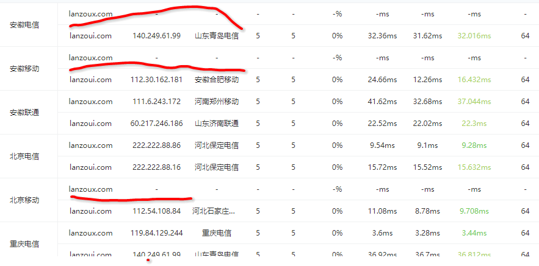Click location 安徽合肥移动
The width and height of the screenshot is (539, 266).
pos(217,80)
